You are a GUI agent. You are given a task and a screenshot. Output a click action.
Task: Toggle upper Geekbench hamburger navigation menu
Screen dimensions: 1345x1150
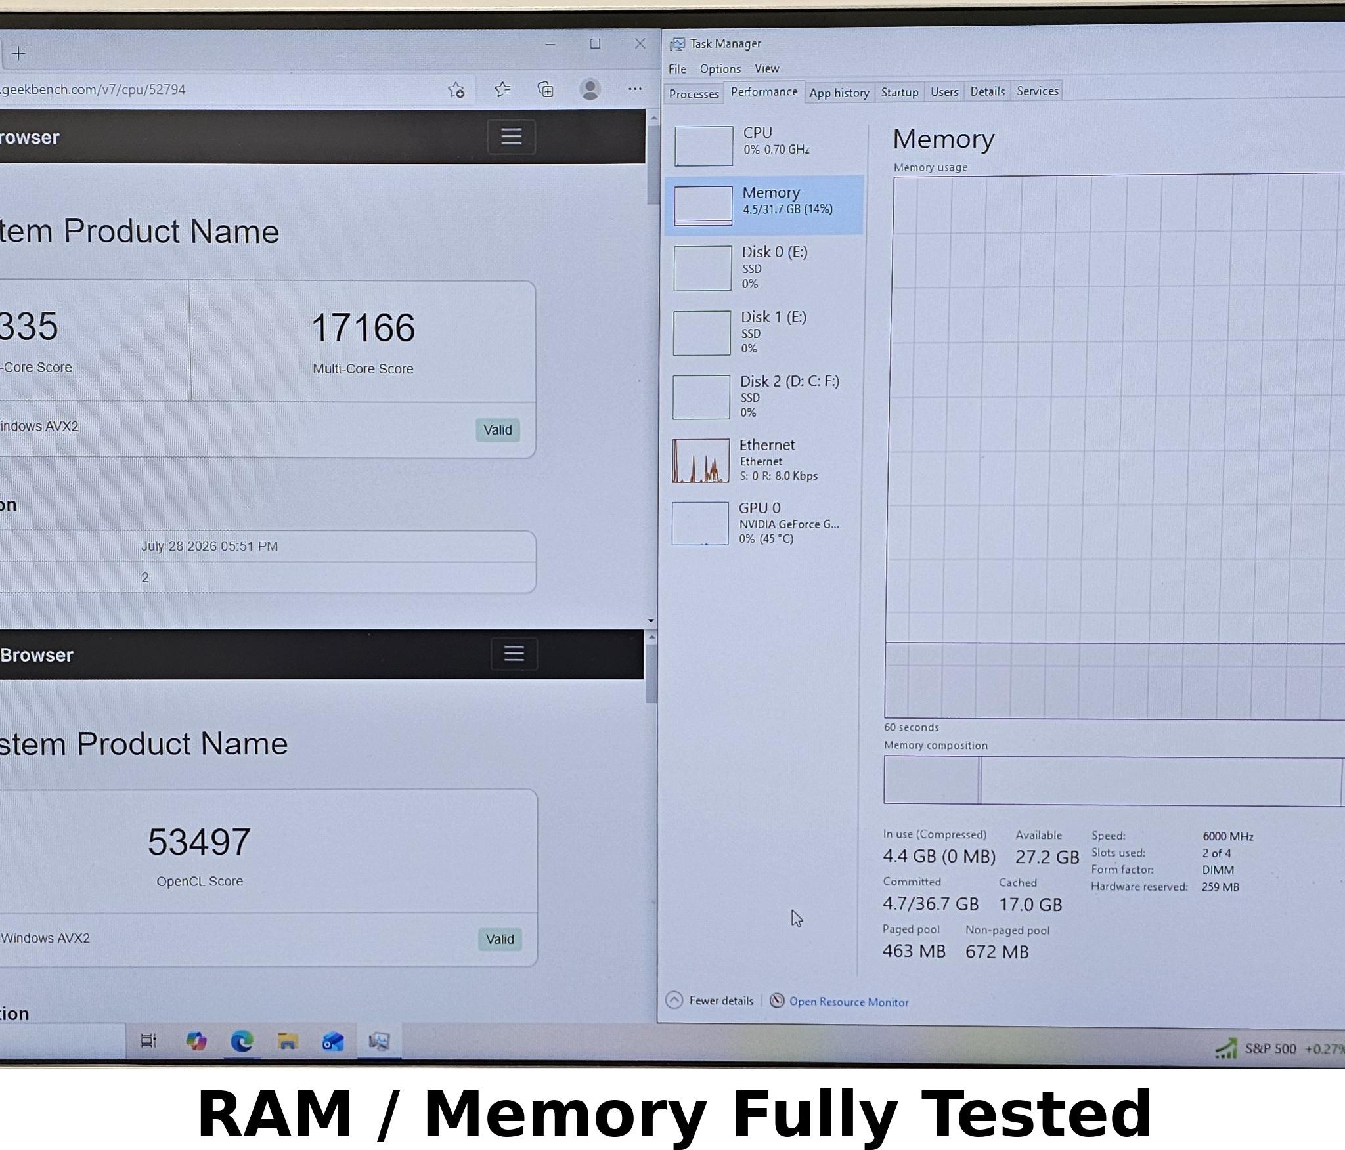tap(512, 137)
